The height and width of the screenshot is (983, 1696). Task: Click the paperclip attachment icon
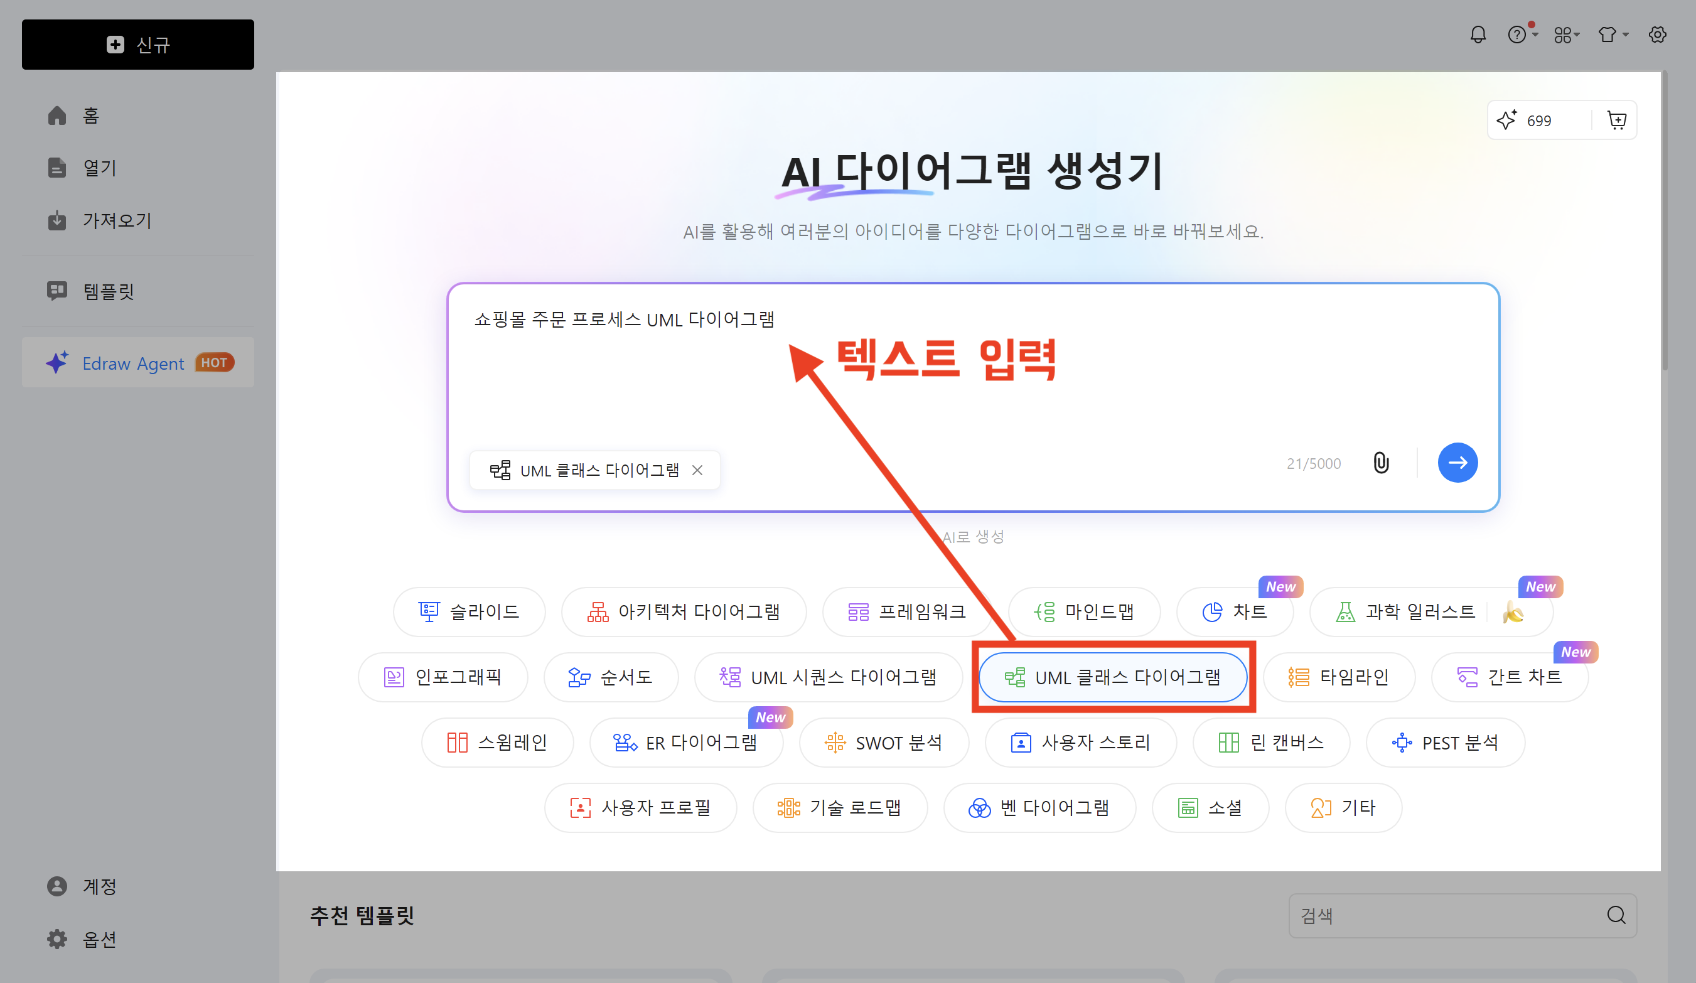[1380, 463]
